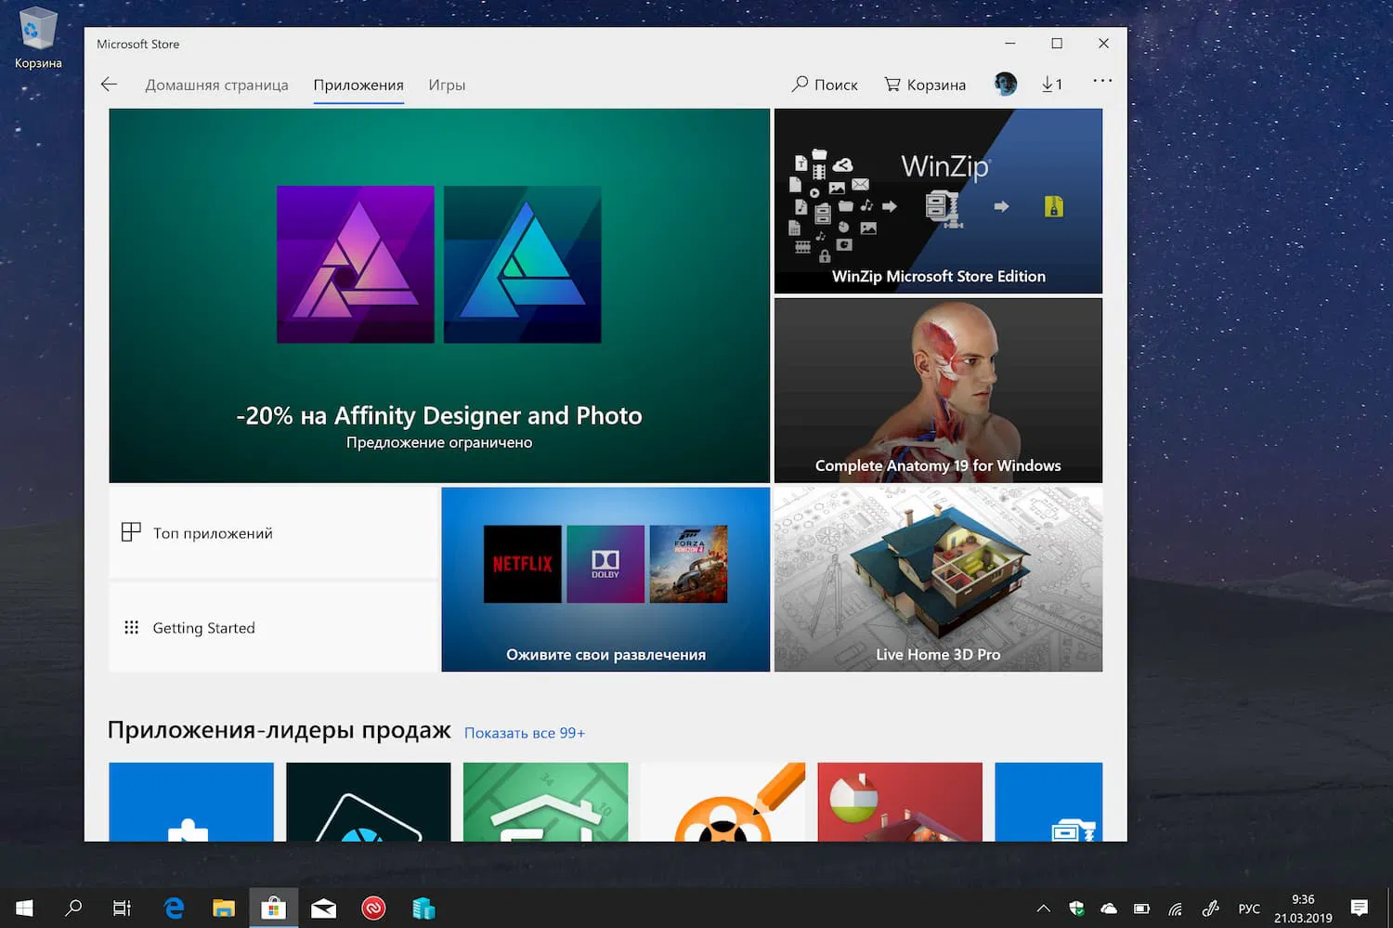Open the Action Center notifications panel
Screen dimensions: 1393x928
(1362, 908)
